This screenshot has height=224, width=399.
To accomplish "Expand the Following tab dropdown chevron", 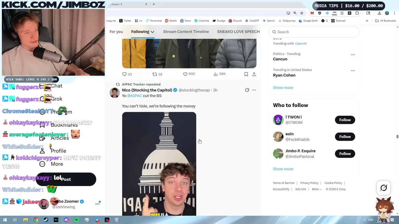I will [x=152, y=32].
